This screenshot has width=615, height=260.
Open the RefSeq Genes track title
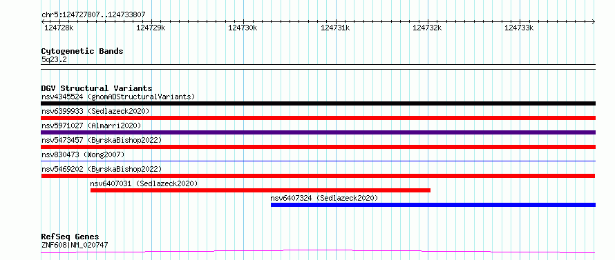click(70, 237)
